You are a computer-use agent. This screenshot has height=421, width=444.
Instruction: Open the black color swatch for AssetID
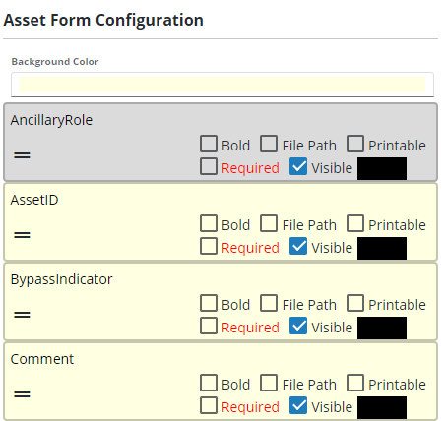382,248
